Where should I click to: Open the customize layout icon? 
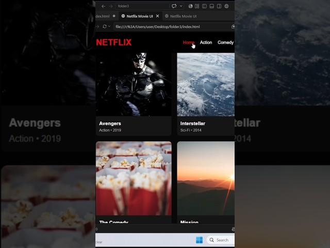coord(197,6)
